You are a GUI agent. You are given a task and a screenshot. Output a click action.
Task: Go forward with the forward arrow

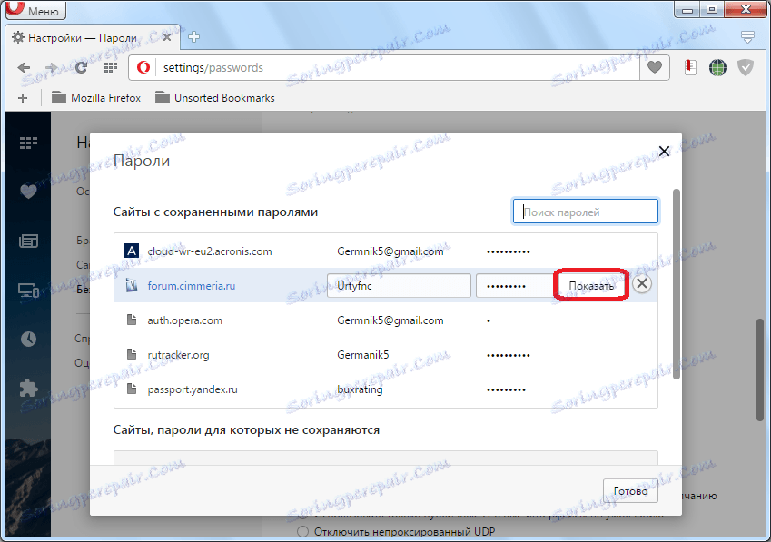[51, 68]
